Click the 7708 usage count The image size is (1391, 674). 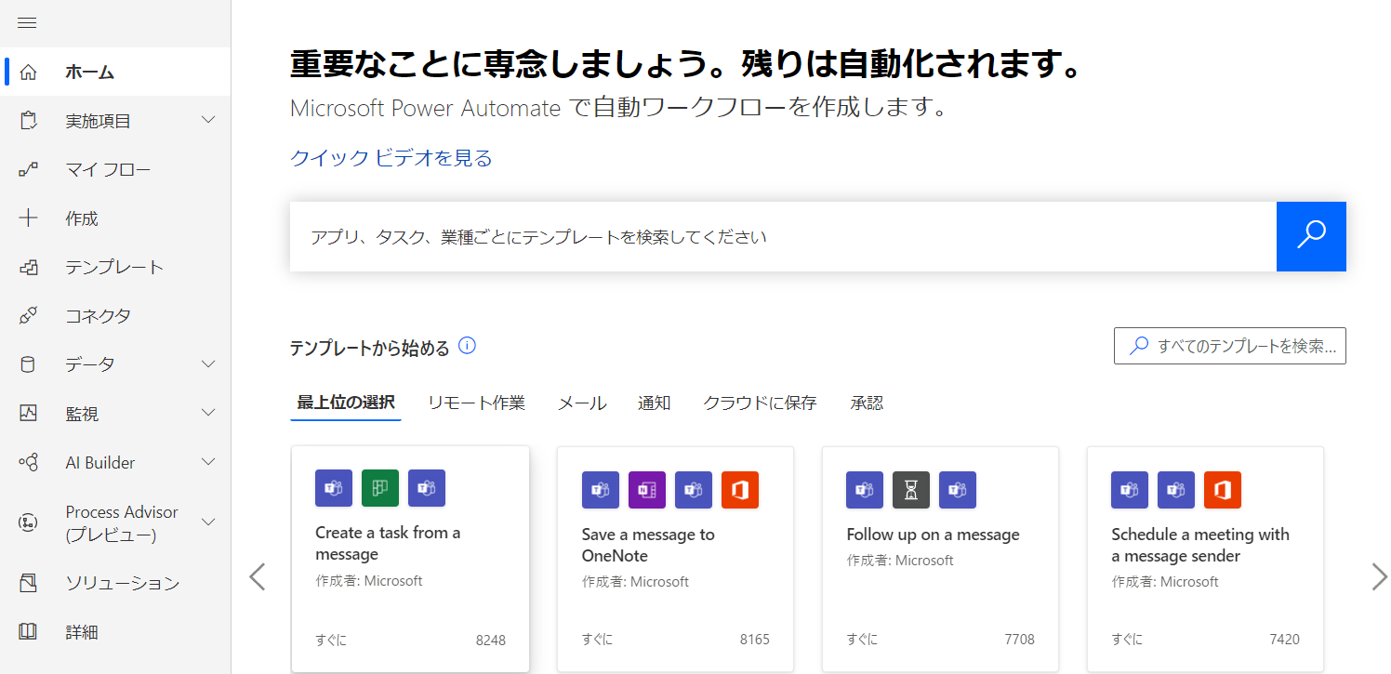[x=1019, y=640]
